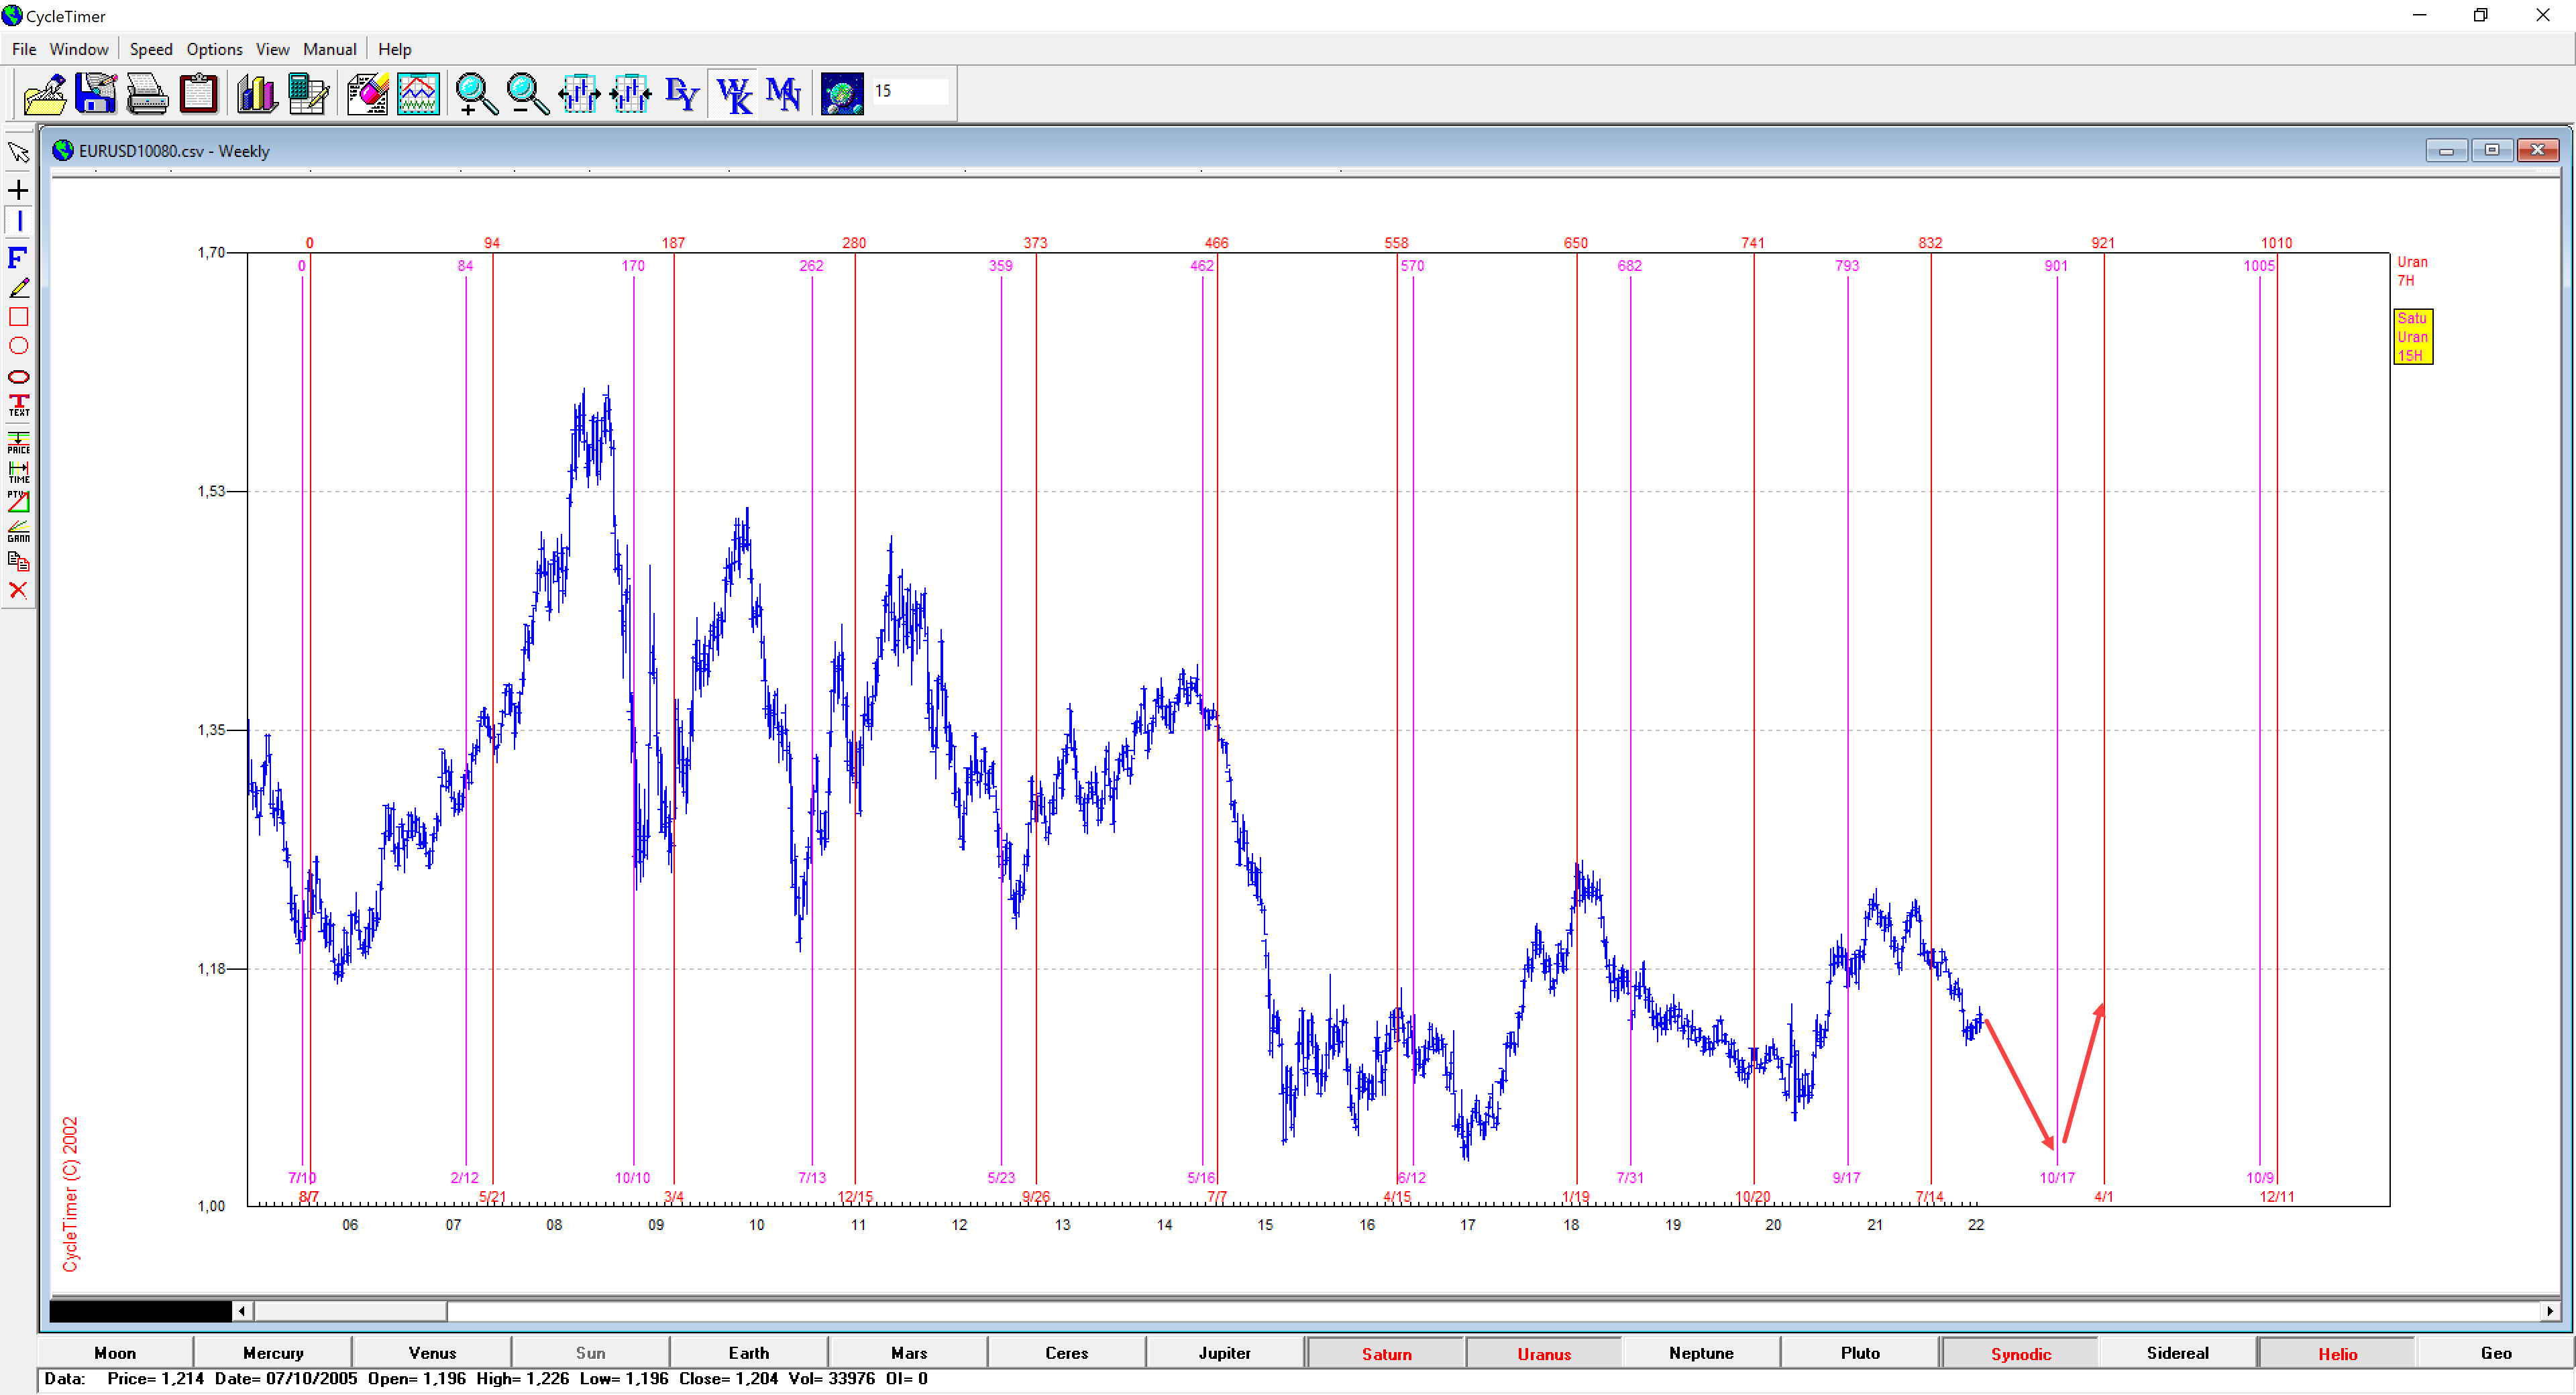Open the Speed menu
The image size is (2576, 1395).
coord(150,49)
